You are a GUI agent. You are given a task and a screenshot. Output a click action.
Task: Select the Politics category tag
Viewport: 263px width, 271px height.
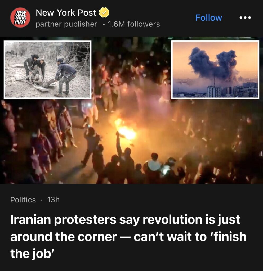click(23, 200)
